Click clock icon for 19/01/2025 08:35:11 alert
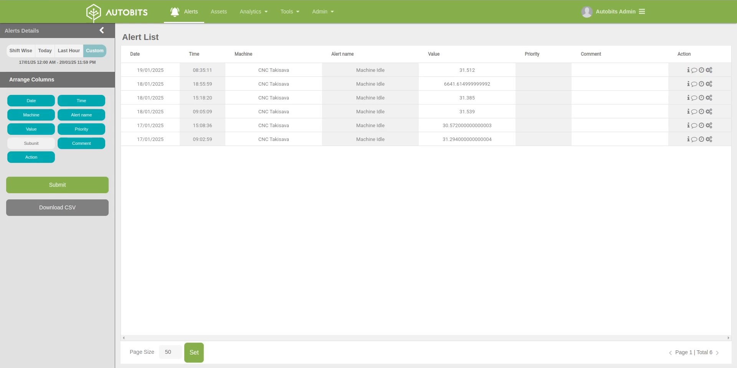Viewport: 737px width, 368px height. (701, 70)
